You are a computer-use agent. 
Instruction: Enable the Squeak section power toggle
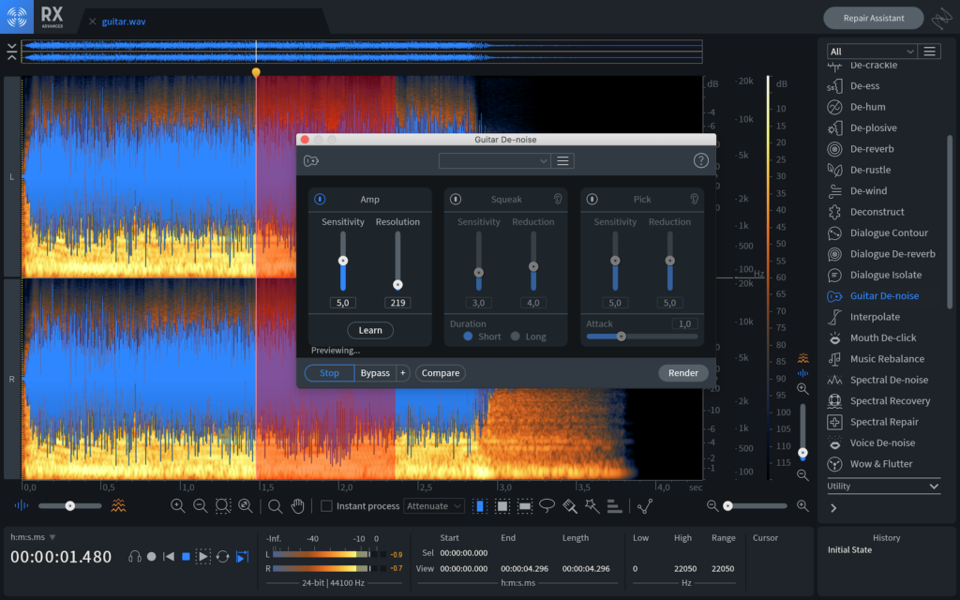point(456,199)
